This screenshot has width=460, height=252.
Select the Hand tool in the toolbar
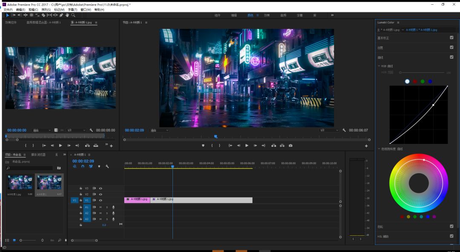point(67,15)
